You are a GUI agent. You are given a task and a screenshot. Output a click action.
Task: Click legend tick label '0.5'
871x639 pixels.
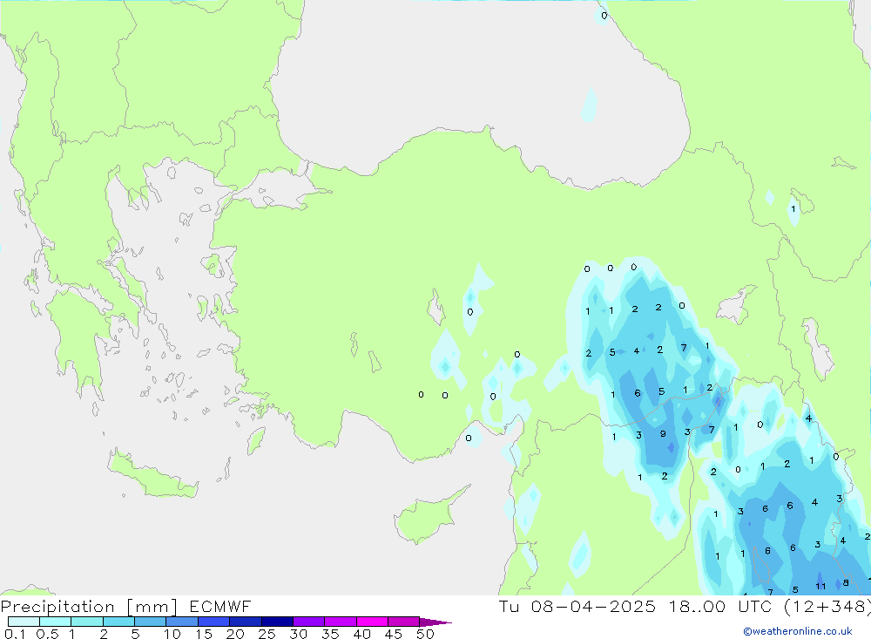point(47,634)
